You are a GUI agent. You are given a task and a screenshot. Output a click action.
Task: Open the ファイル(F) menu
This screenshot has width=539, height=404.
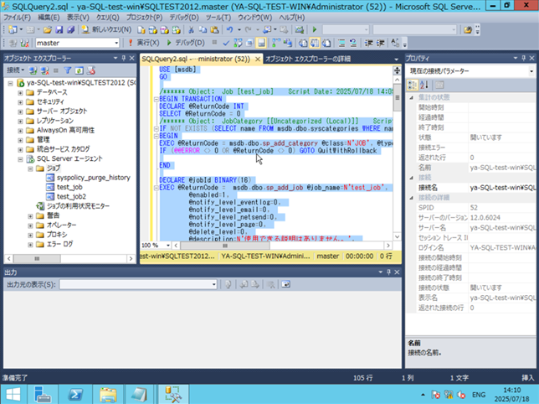tap(17, 18)
